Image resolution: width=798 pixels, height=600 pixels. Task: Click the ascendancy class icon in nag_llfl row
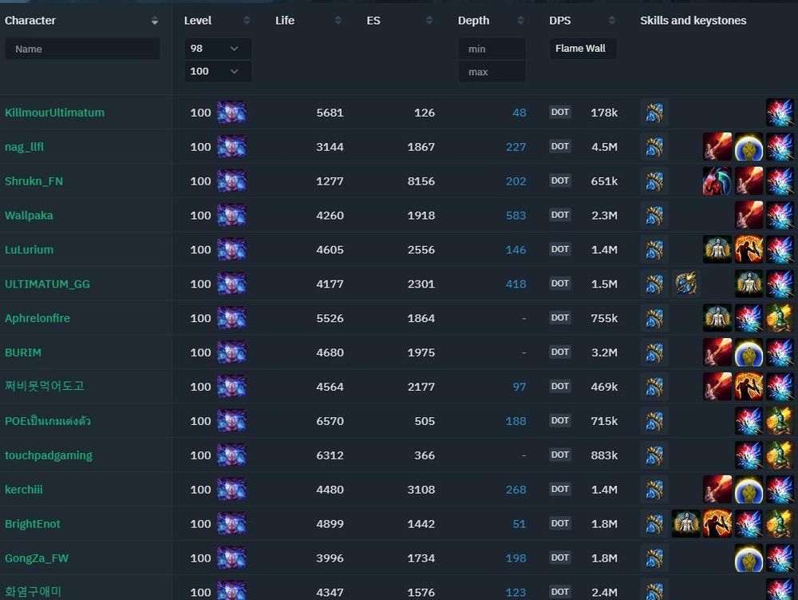pos(231,147)
